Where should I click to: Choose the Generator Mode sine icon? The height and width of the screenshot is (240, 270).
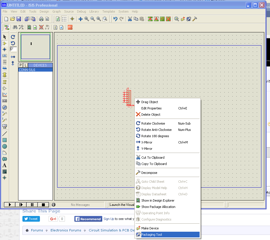[x=5, y=107]
